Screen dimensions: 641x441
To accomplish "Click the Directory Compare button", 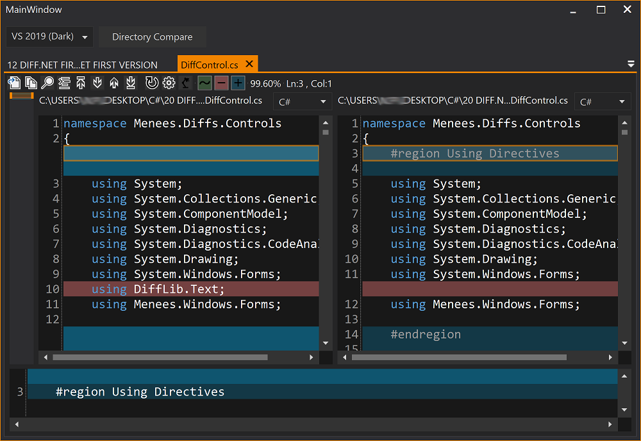I will click(152, 37).
